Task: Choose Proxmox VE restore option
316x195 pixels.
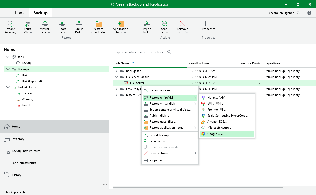Action: point(216,110)
